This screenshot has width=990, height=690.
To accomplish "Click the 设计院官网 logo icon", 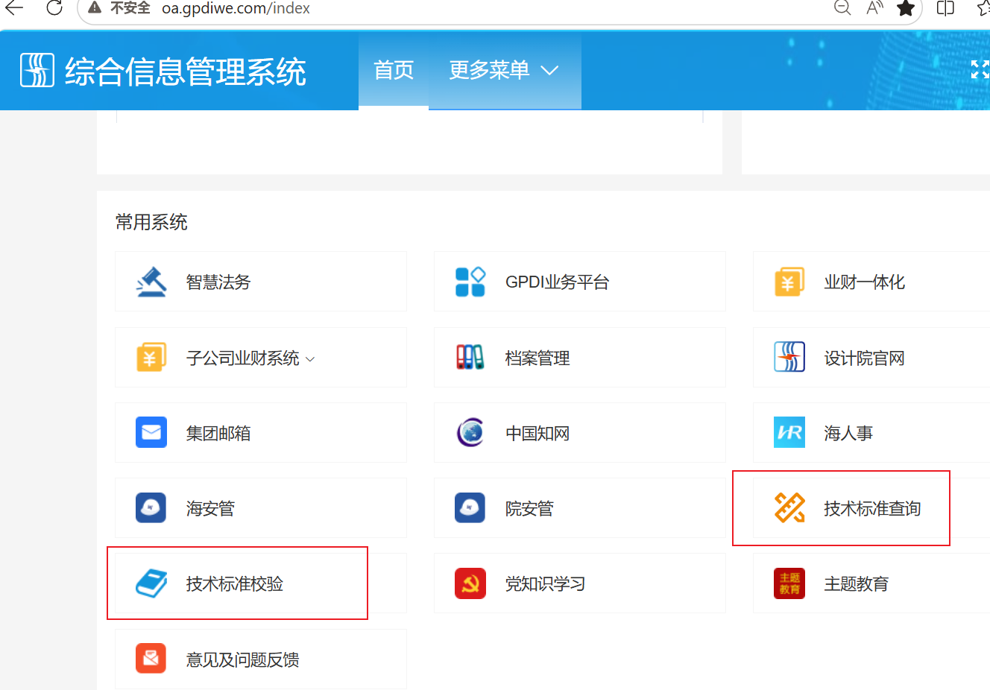I will coord(789,358).
